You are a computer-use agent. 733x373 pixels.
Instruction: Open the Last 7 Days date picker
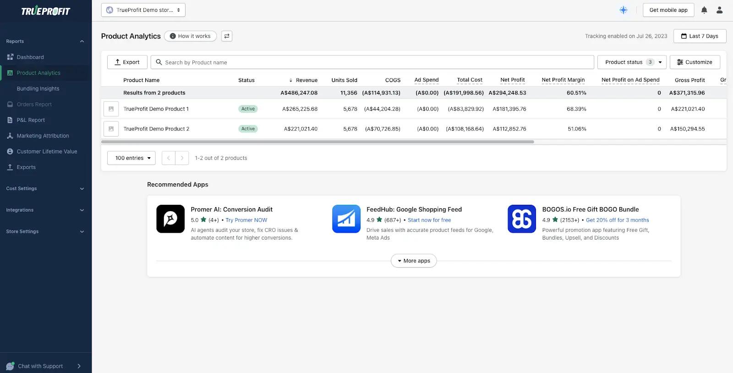700,36
